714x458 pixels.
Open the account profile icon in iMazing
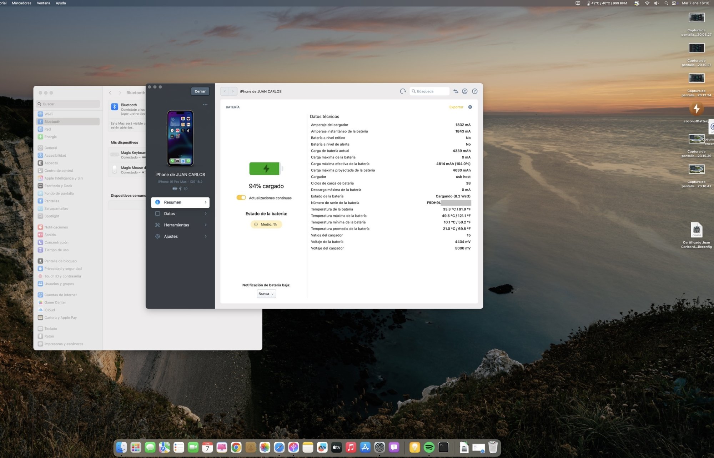click(465, 91)
